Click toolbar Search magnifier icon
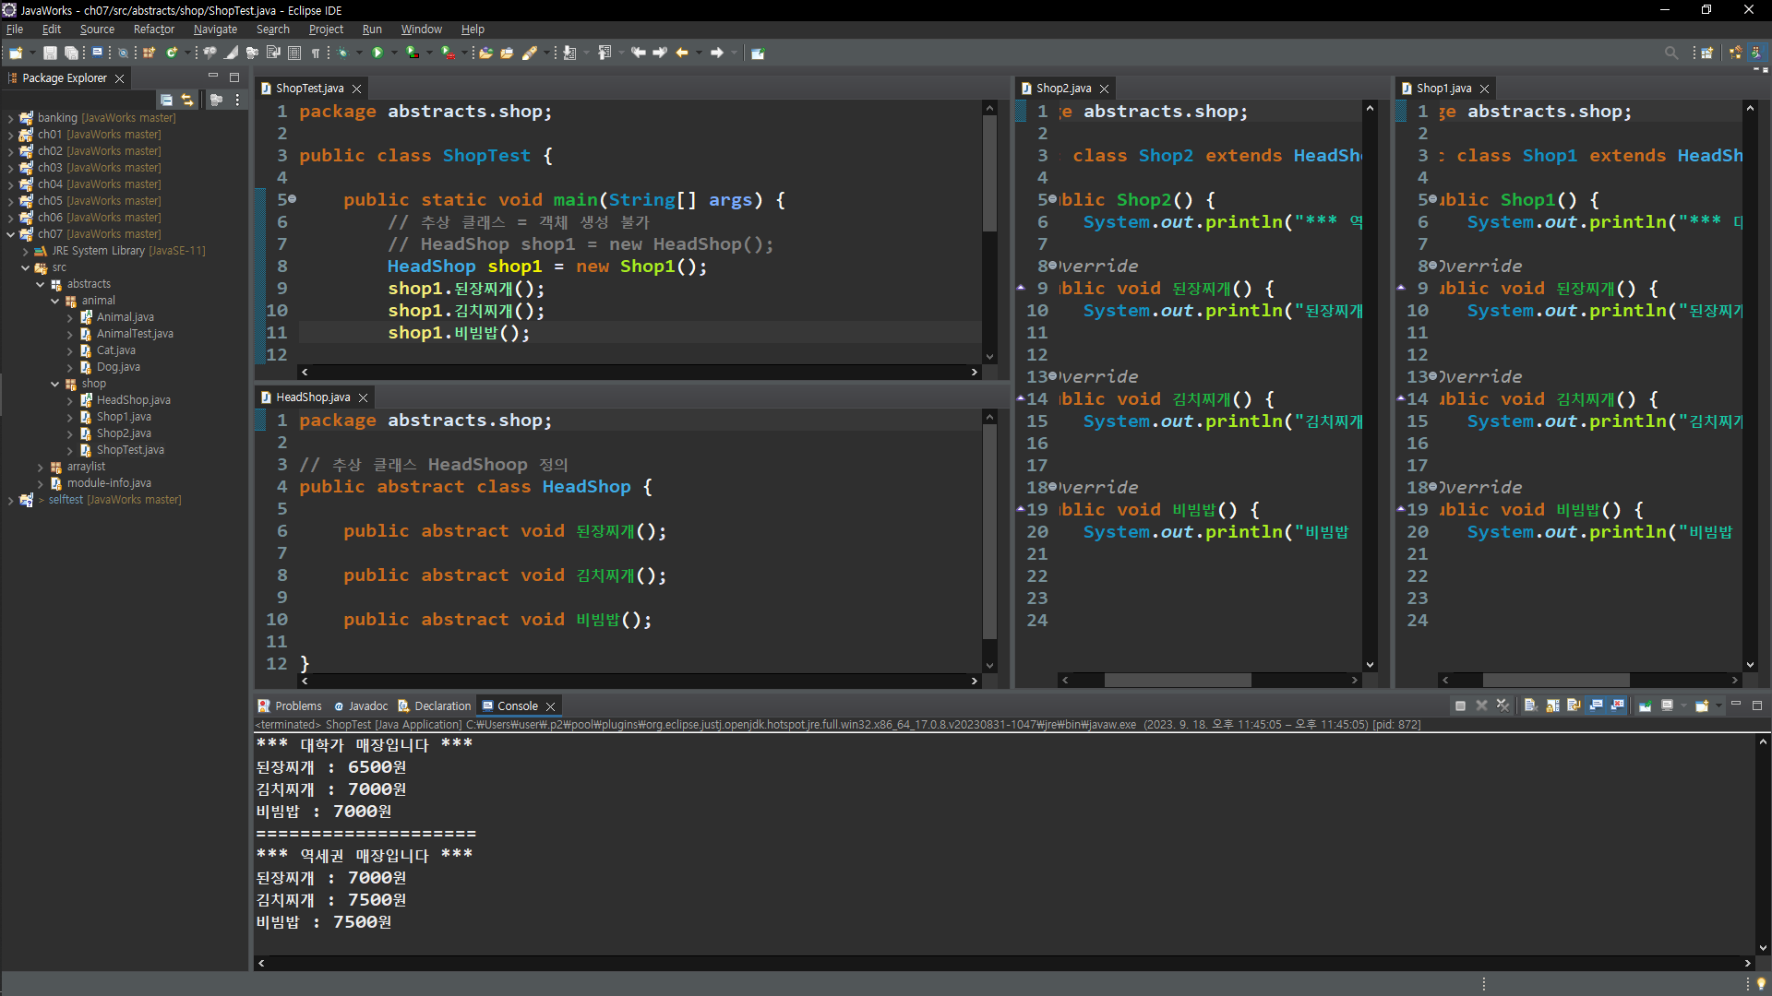The height and width of the screenshot is (996, 1772). 1670,53
